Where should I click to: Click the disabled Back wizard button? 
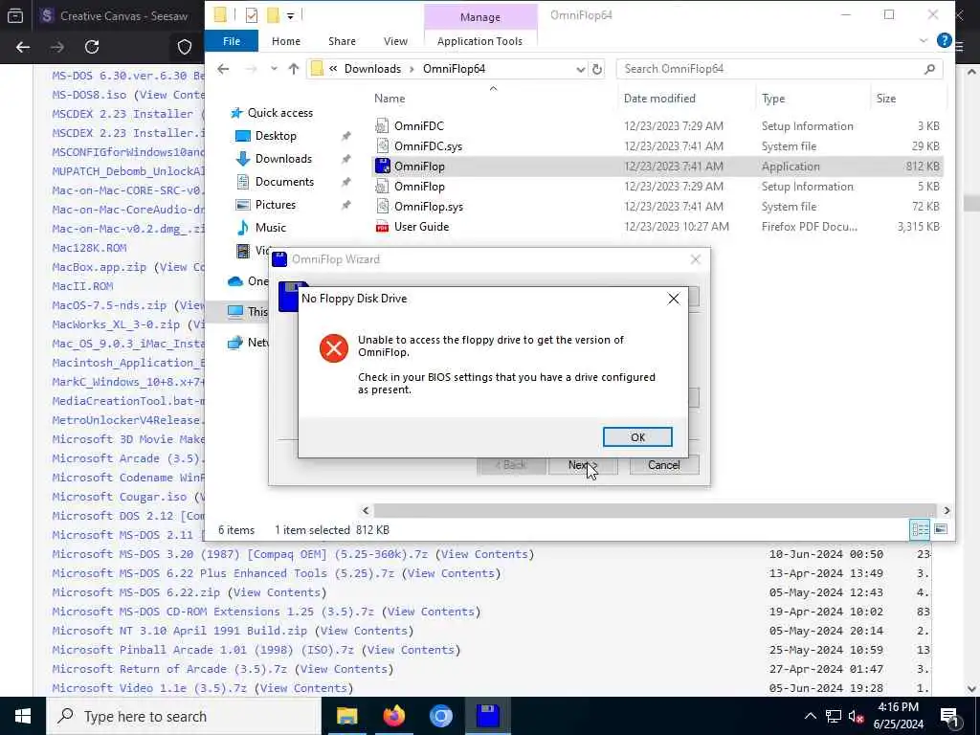tap(511, 465)
